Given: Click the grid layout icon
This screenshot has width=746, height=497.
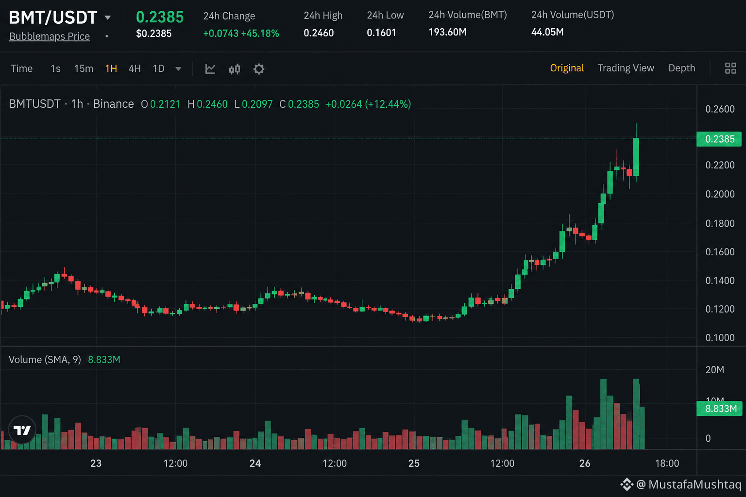Looking at the screenshot, I should click(730, 68).
